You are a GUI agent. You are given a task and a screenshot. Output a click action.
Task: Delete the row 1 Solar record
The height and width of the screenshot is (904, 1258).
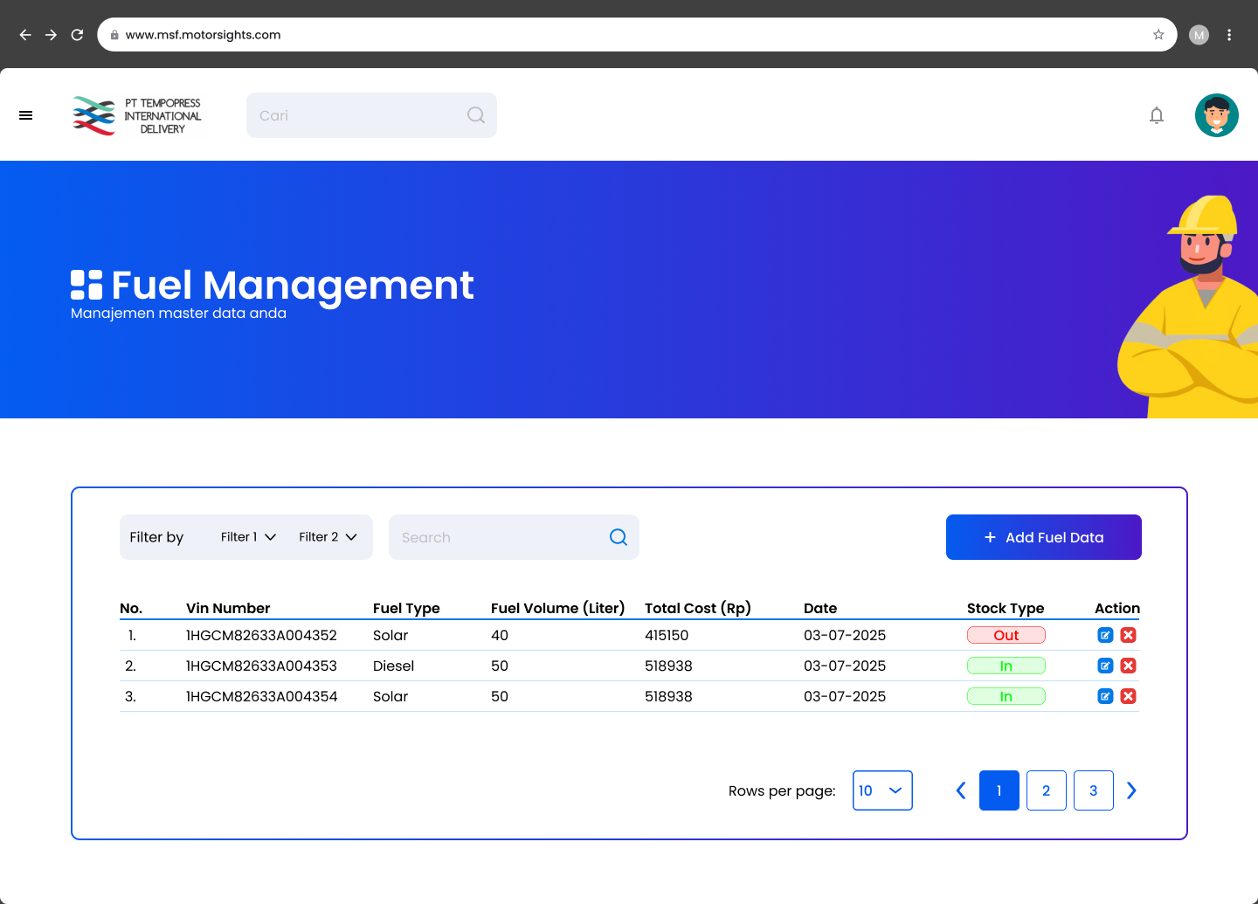click(1128, 635)
